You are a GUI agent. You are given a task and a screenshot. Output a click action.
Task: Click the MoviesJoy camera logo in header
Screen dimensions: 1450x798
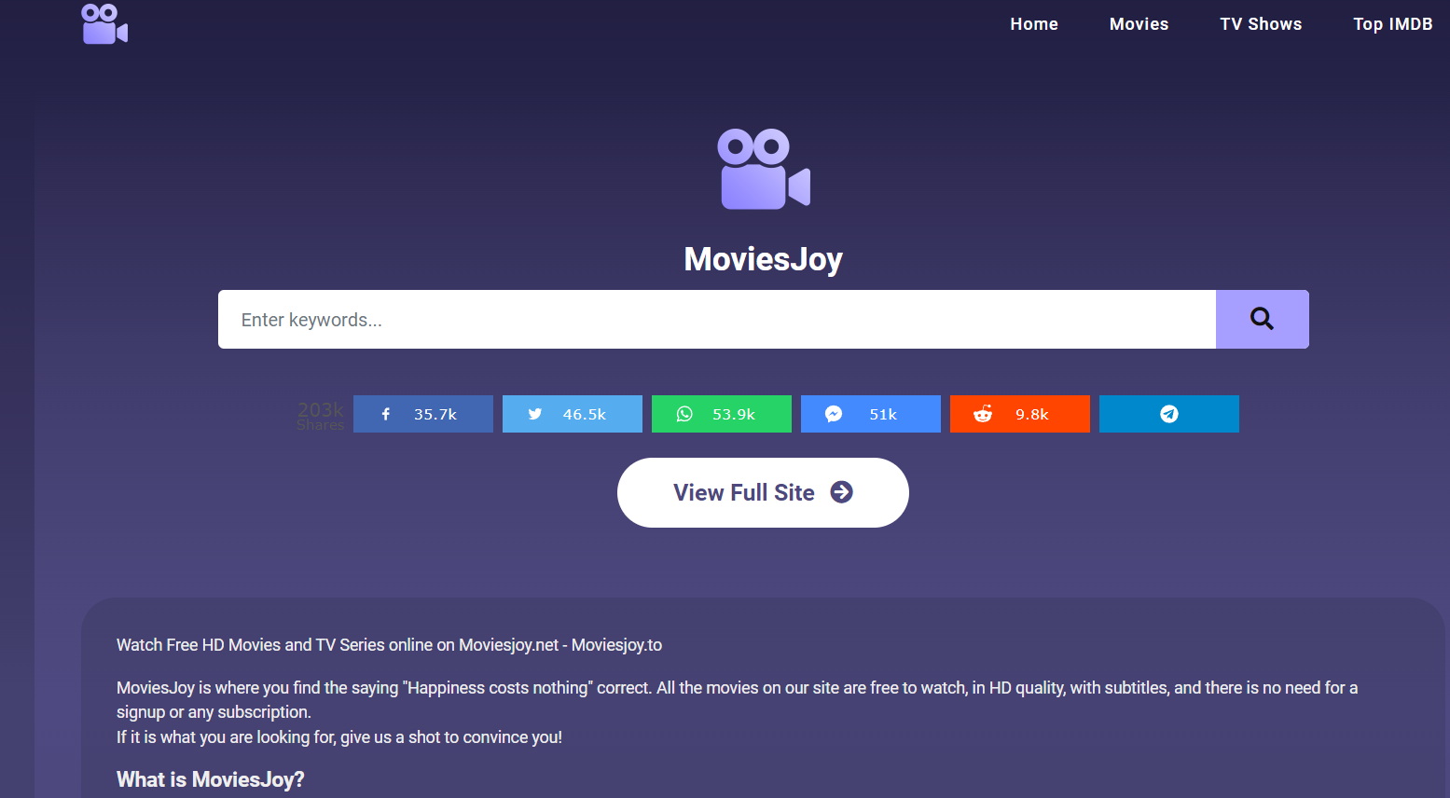(104, 24)
